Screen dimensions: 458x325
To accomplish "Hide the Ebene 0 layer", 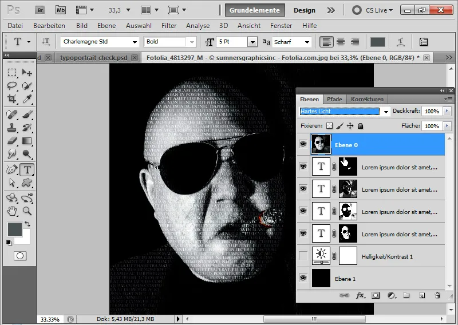I will coord(303,144).
